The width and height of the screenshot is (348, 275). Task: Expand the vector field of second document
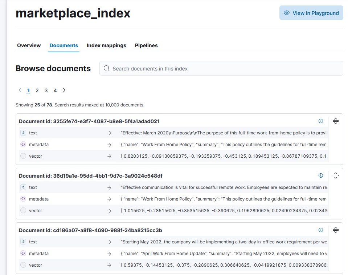[109, 210]
